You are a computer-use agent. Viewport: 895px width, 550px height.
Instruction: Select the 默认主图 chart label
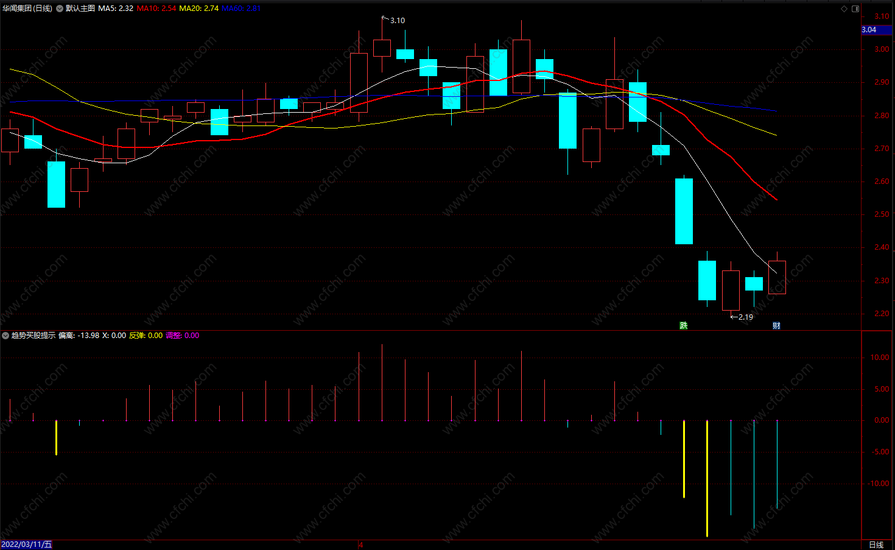(80, 9)
